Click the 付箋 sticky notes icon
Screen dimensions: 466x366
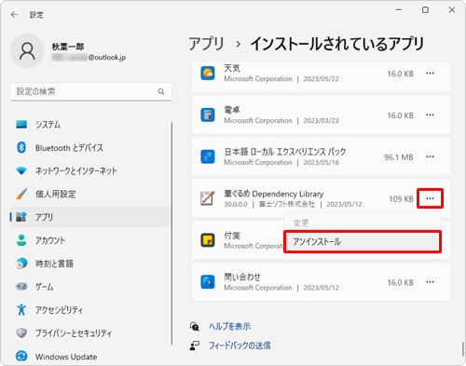[208, 240]
